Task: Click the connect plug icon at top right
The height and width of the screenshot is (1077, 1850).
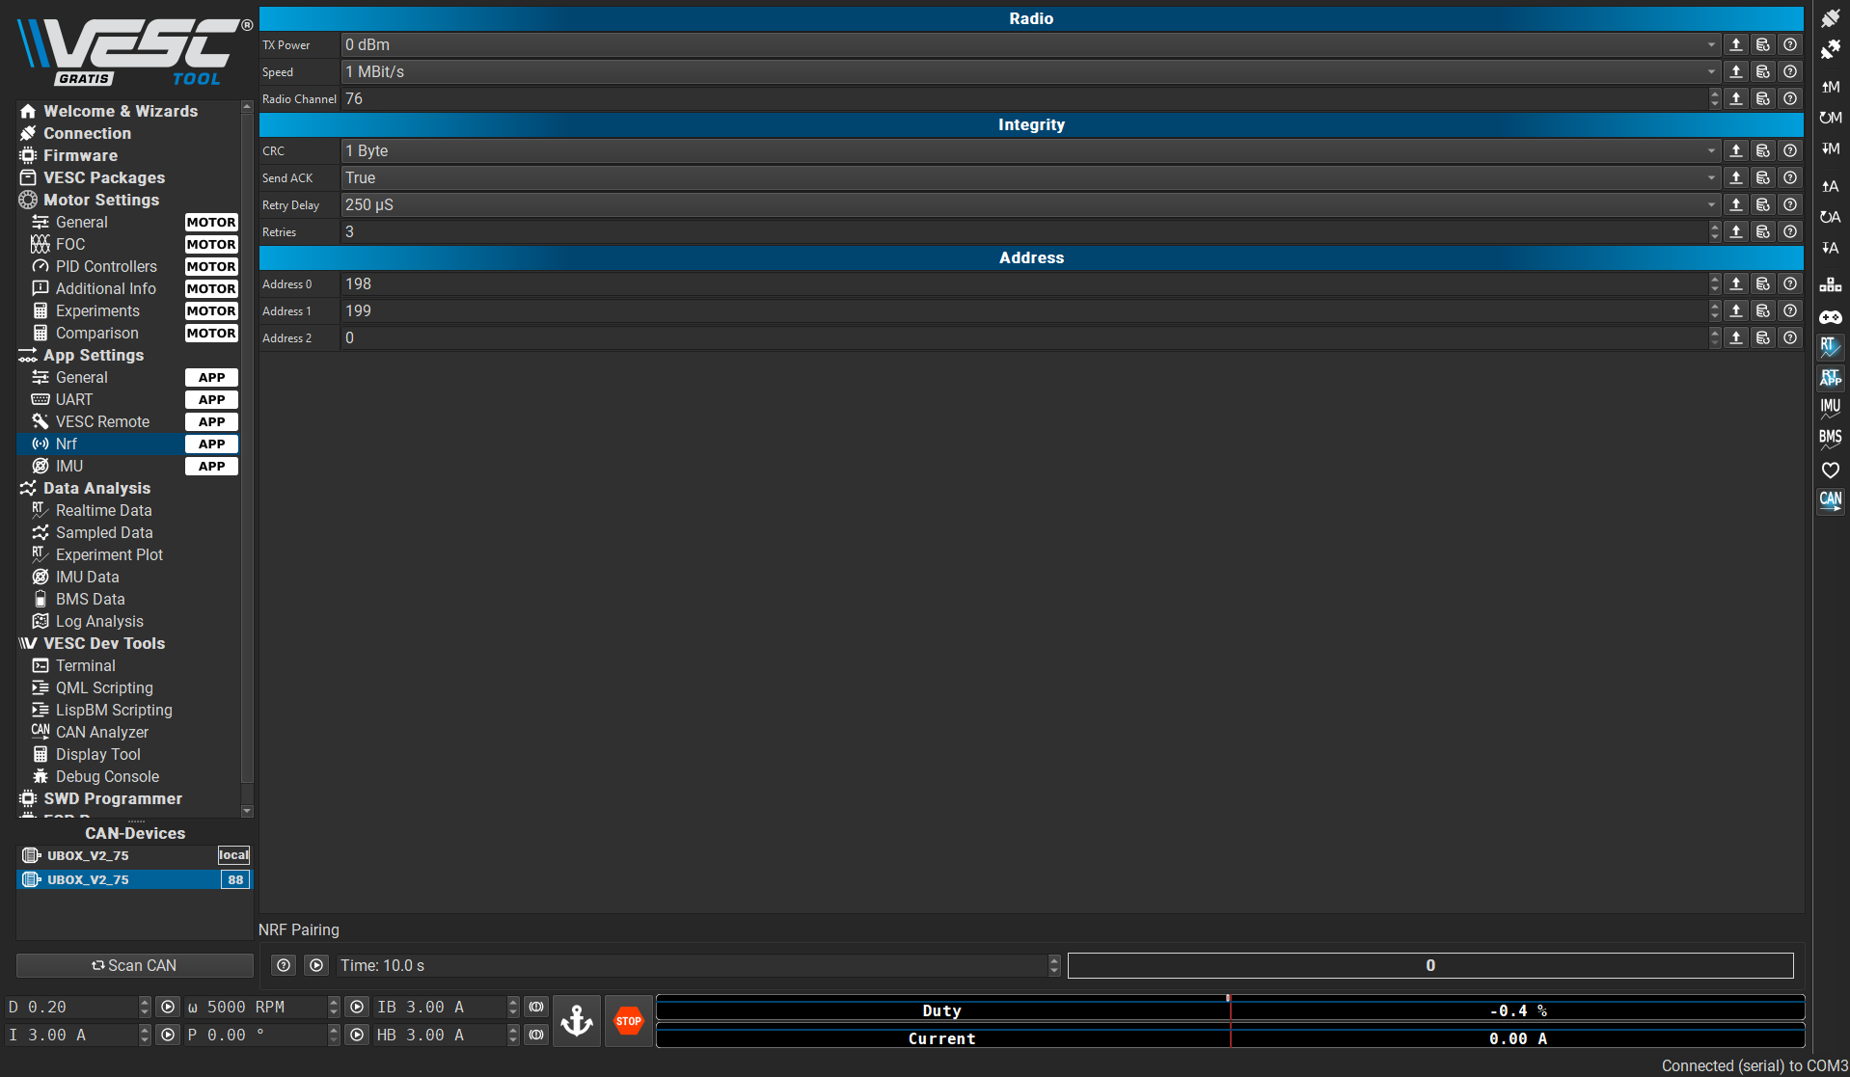Action: coord(1830,18)
